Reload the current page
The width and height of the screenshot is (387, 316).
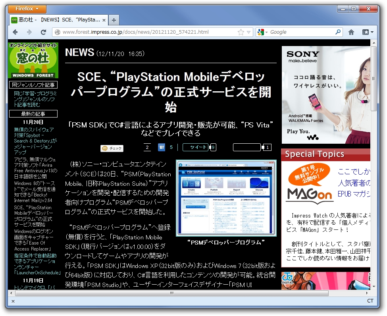[x=43, y=32]
